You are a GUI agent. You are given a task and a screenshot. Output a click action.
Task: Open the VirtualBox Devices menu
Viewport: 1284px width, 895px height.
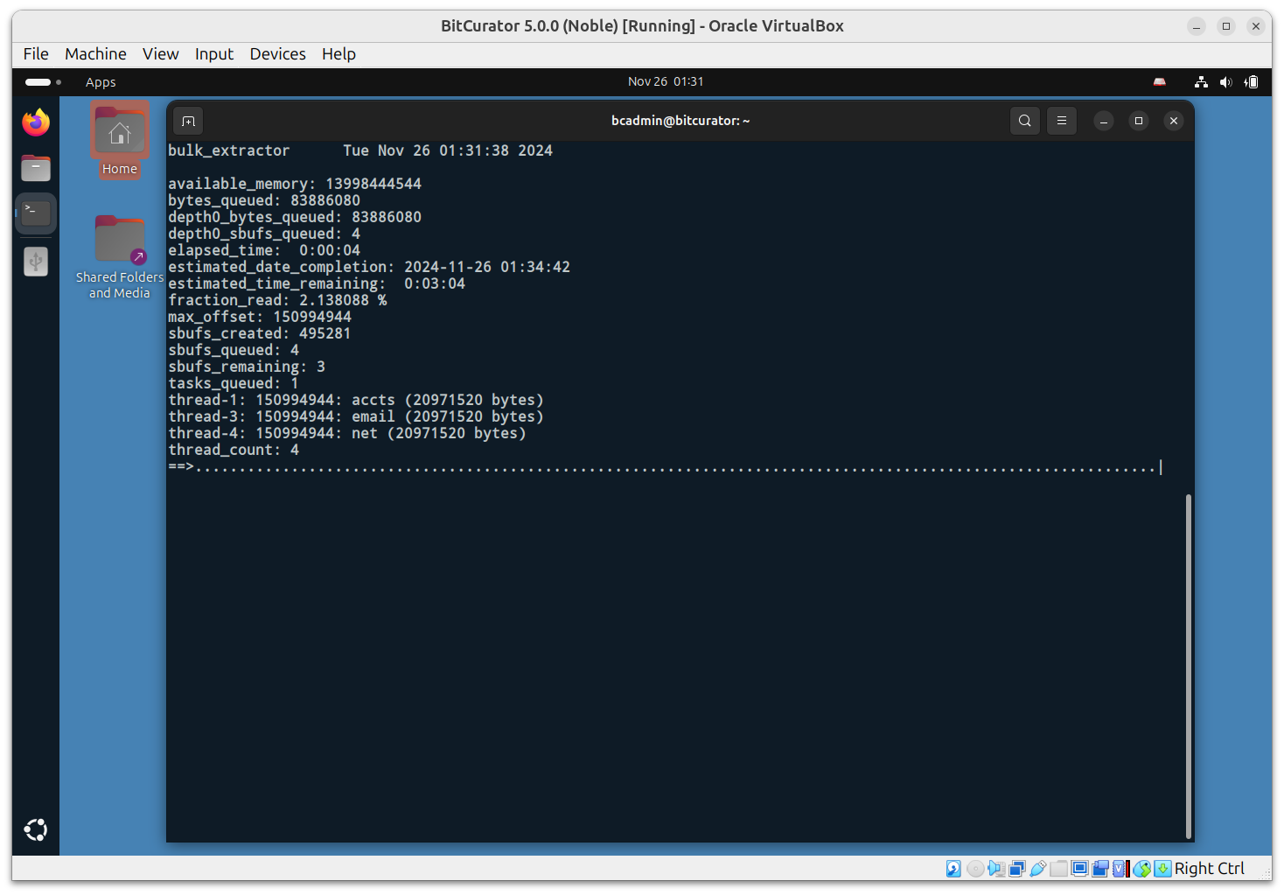(x=278, y=54)
